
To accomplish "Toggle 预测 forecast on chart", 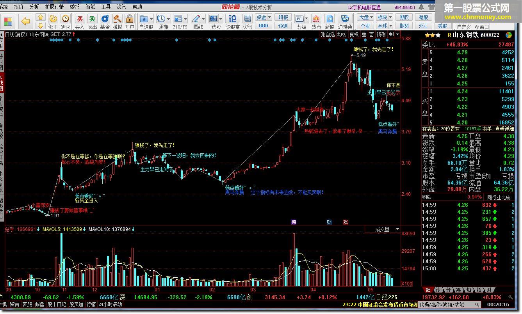I will coord(381,34).
